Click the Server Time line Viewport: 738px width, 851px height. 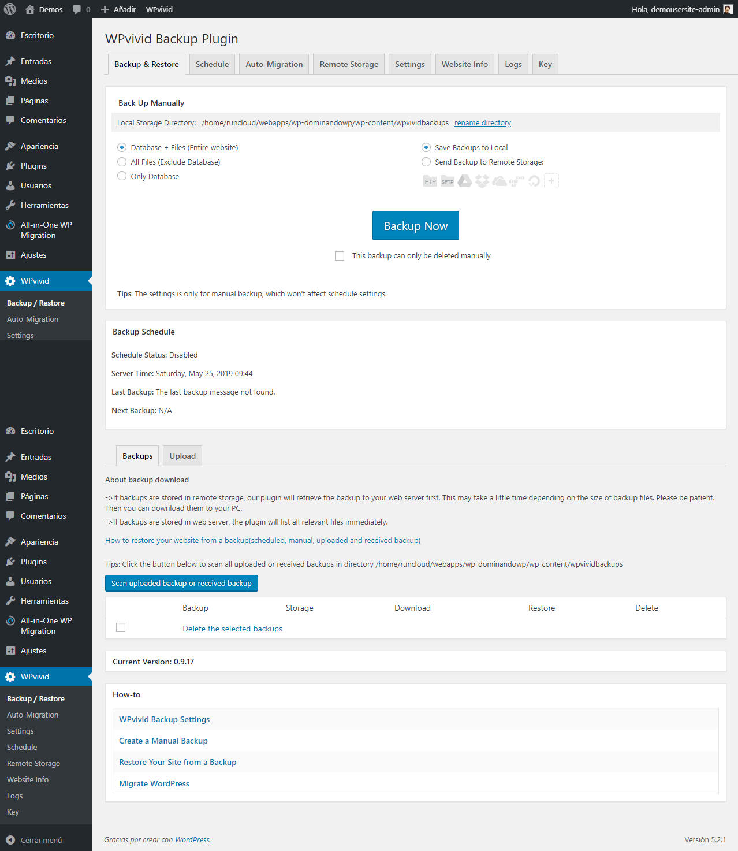[182, 374]
